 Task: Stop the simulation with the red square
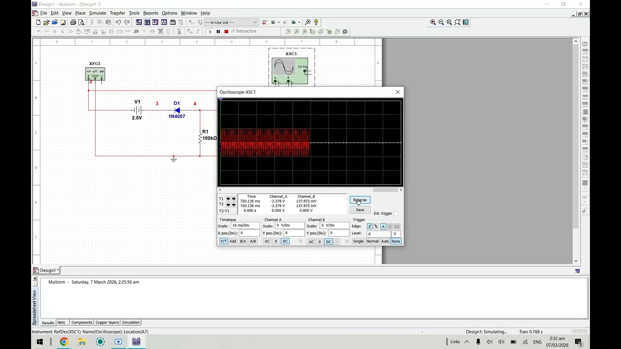tap(226, 32)
